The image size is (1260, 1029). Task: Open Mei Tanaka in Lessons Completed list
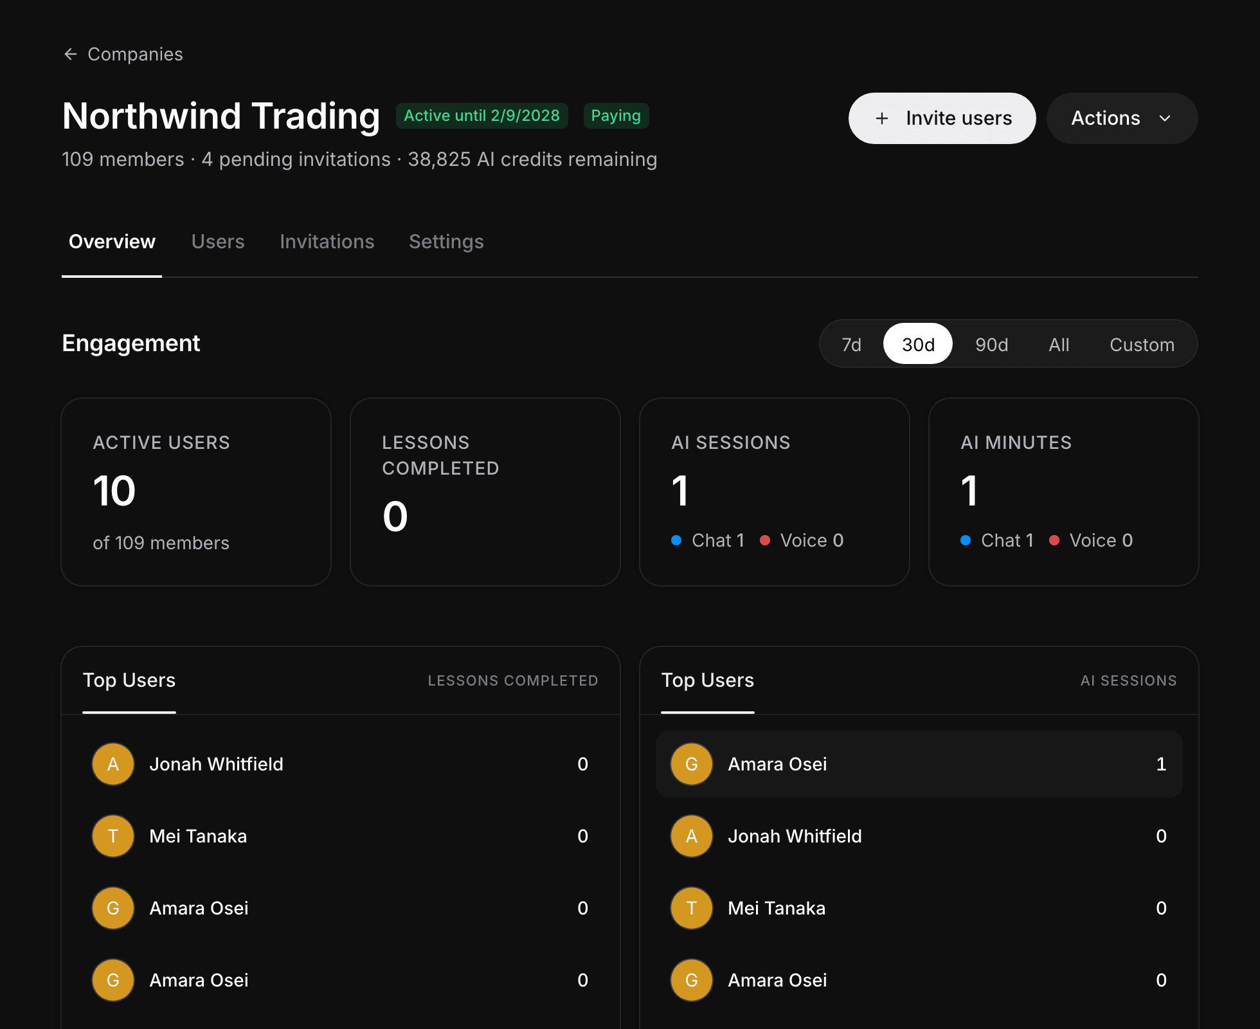point(341,836)
